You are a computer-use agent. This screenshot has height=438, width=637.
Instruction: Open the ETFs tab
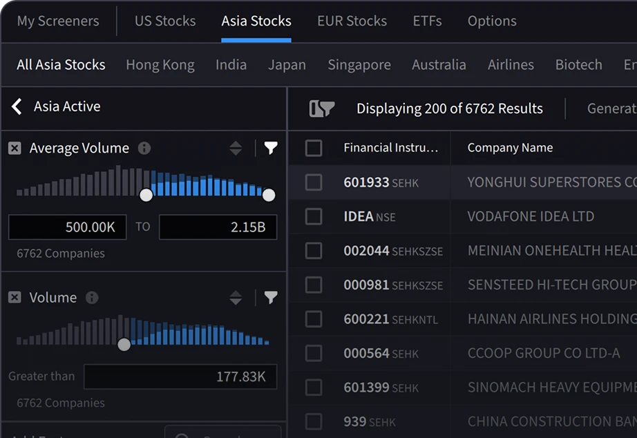[427, 21]
